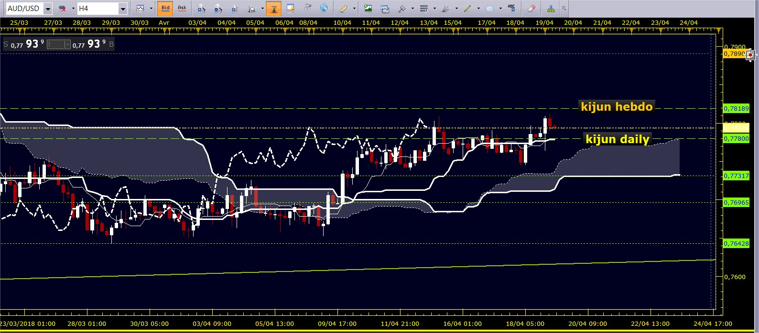Screen dimensions: 759x333
Task: Click the kijun daily label
Action: pyautogui.click(x=618, y=139)
